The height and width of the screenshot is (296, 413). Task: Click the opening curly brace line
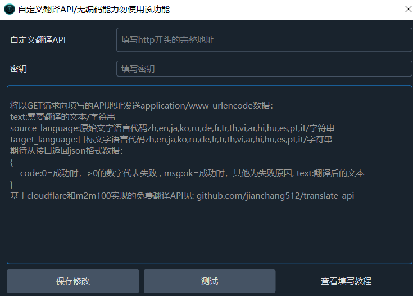click(x=12, y=162)
